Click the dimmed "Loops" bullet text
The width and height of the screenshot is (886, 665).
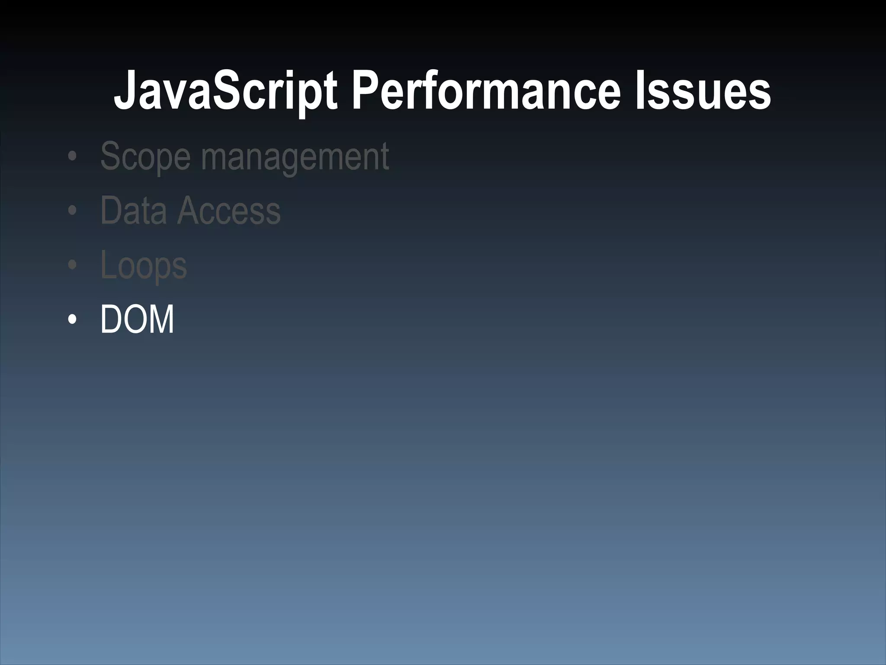tap(143, 265)
